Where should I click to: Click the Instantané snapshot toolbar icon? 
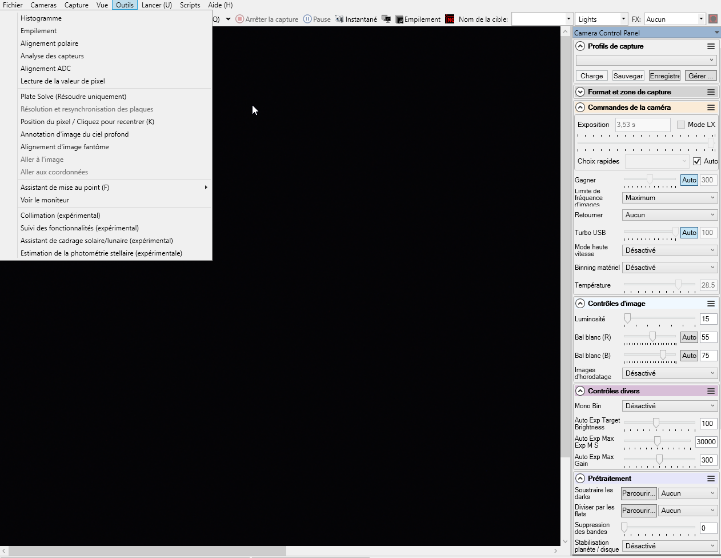[339, 19]
